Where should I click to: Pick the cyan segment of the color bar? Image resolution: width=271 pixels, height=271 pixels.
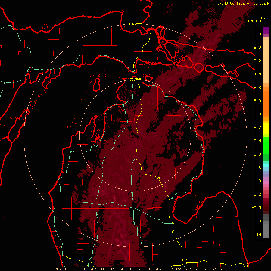(266, 166)
